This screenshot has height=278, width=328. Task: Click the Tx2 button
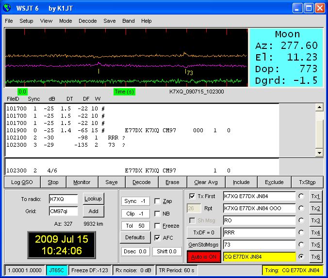click(316, 208)
